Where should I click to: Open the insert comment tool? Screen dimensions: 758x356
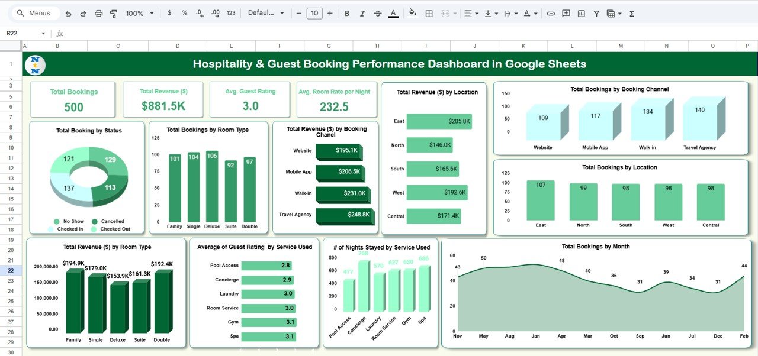[566, 12]
